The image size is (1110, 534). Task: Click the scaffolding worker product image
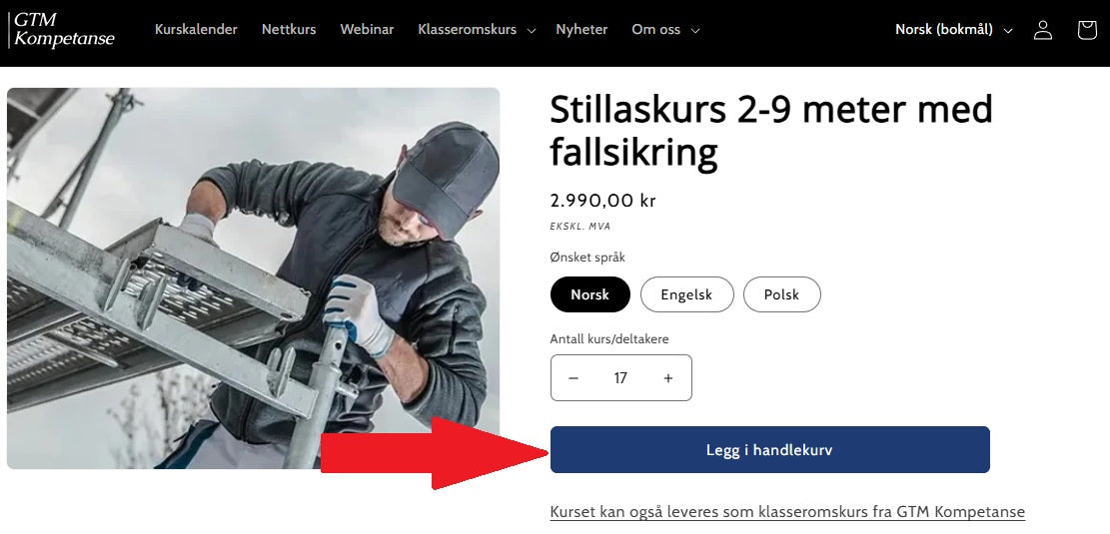(x=253, y=277)
